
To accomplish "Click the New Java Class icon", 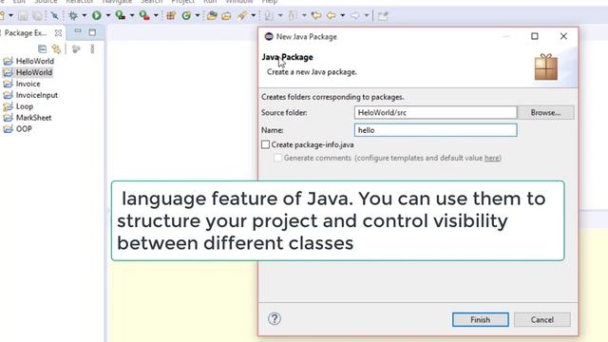I will click(x=186, y=15).
